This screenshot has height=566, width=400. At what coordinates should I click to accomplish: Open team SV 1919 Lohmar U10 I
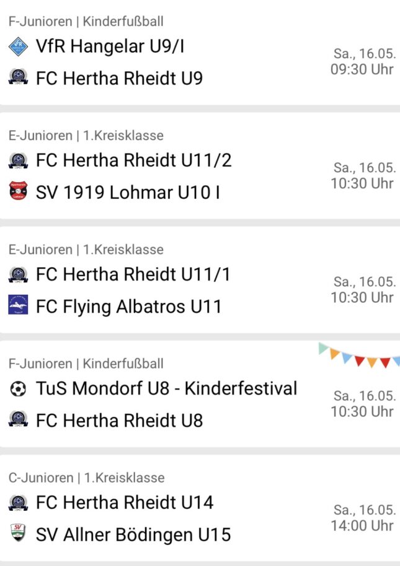(x=128, y=192)
